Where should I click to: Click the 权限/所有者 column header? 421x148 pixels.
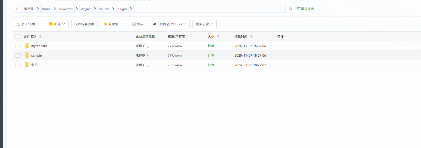click(176, 37)
